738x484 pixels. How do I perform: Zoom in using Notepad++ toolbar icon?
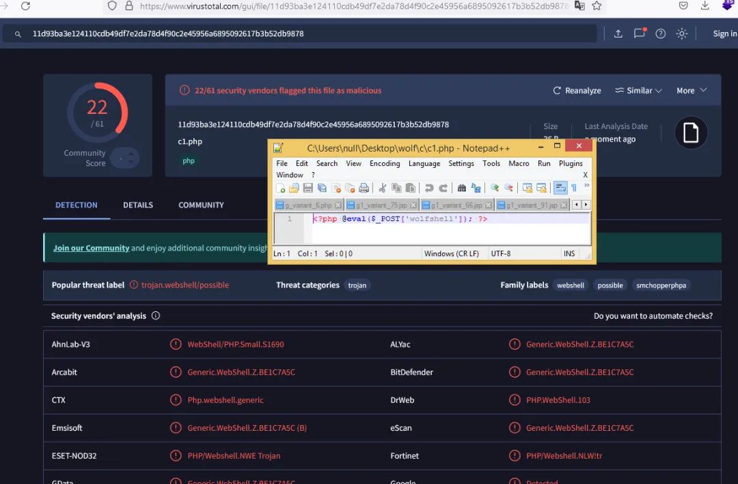tap(494, 188)
